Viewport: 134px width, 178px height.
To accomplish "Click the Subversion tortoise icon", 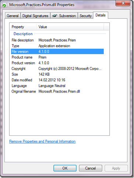I will 55,16.
